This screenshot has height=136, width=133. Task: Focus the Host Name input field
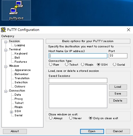(x=78, y=56)
